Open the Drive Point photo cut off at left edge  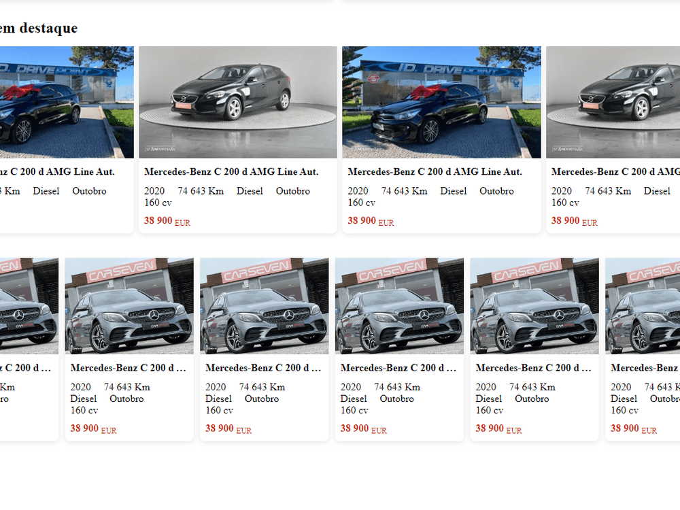tap(67, 102)
